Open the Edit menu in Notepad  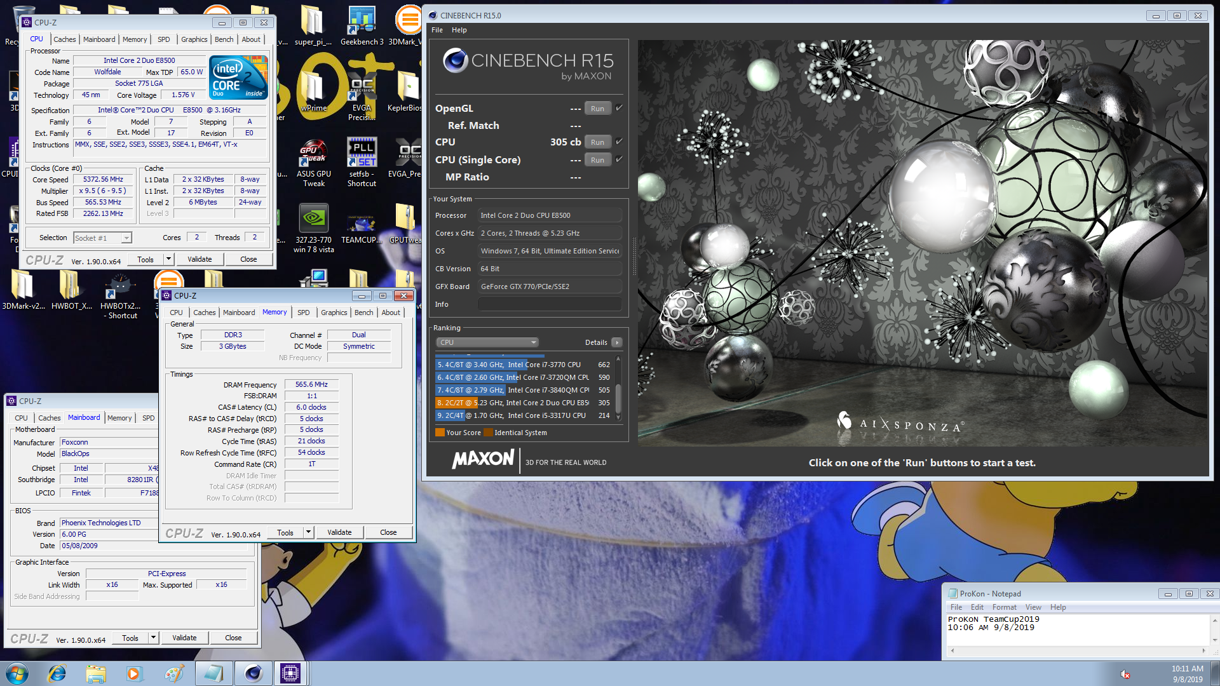tap(977, 607)
